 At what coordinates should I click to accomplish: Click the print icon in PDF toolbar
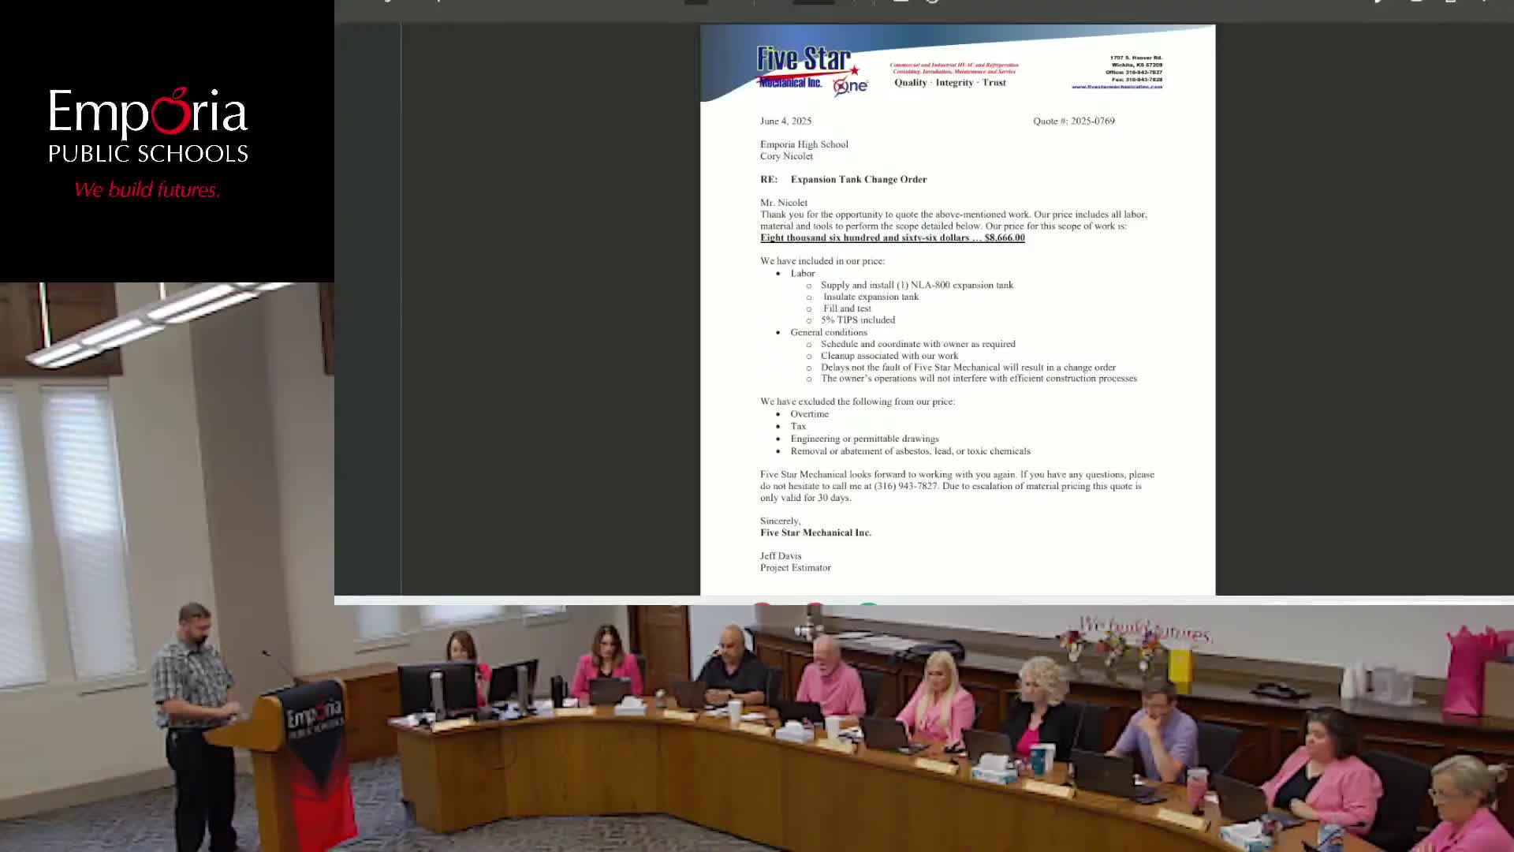click(x=1450, y=2)
